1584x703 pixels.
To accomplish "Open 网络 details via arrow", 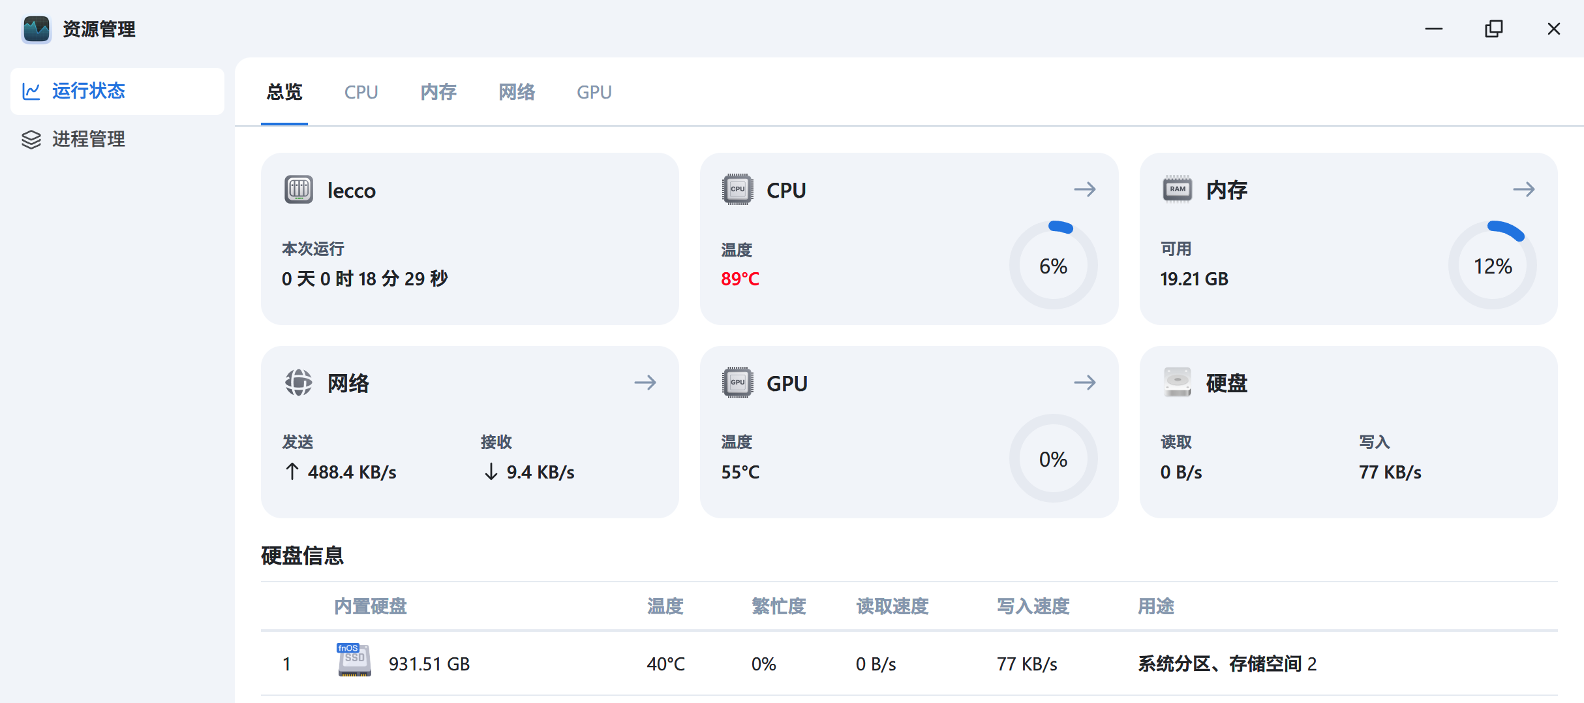I will coord(645,383).
